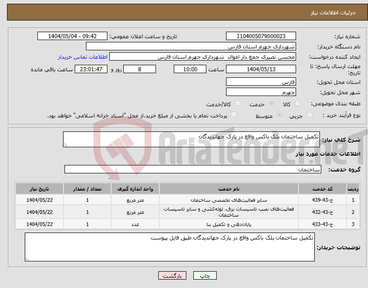
Task: Click service name پایان‌دهی و تکمیل بنا
Action: (x=229, y=225)
